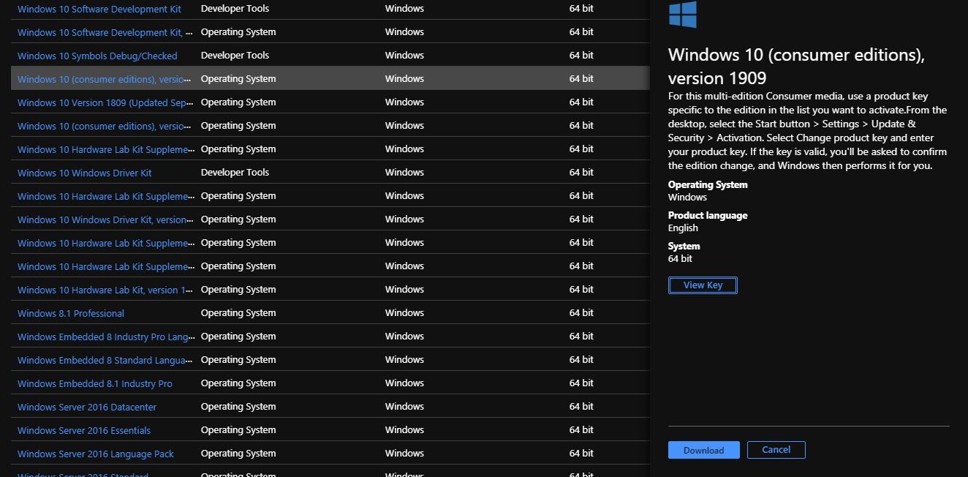The width and height of the screenshot is (968, 477).
Task: Open Windows Server 2016 Datacenter link
Action: [x=87, y=407]
